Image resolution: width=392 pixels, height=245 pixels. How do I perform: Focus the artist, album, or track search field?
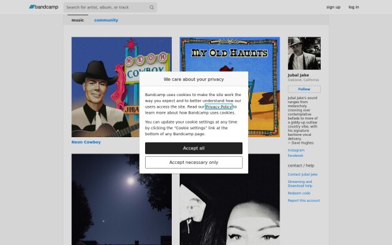coord(110,7)
